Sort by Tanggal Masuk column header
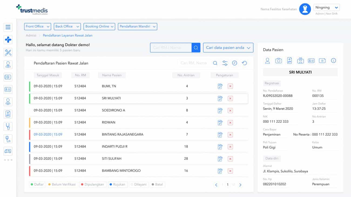The width and height of the screenshot is (351, 197). click(48, 75)
